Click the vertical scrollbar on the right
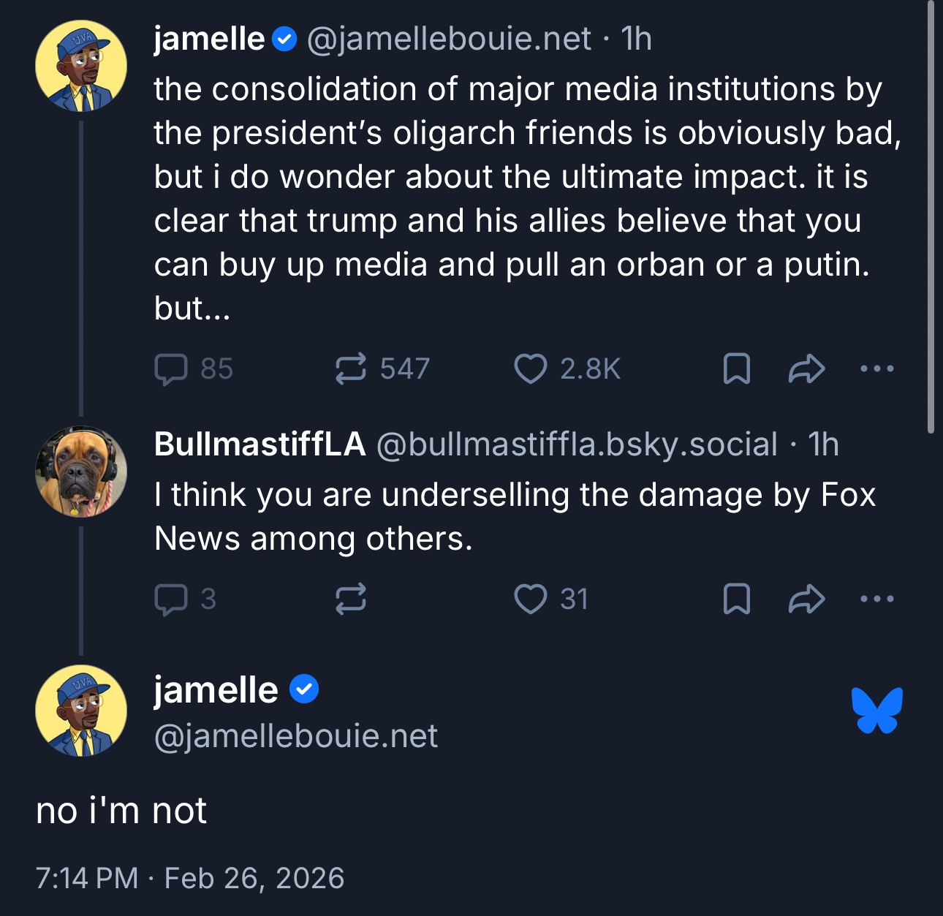 [x=931, y=219]
